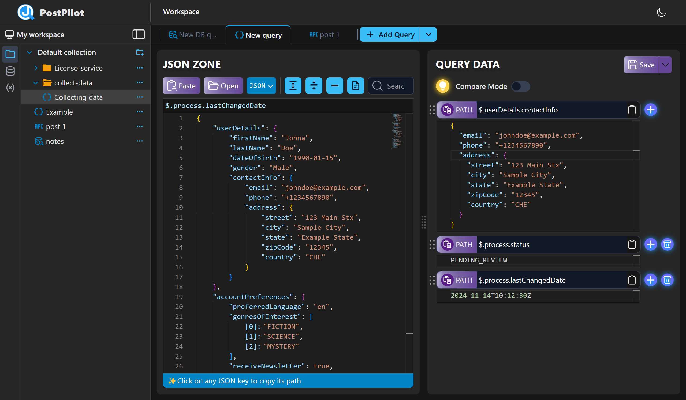Viewport: 686px width, 400px height.
Task: Click the collapse all JSON icon
Action: click(x=314, y=86)
